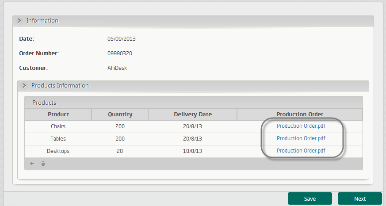Select the Chairs product cell

(x=58, y=126)
